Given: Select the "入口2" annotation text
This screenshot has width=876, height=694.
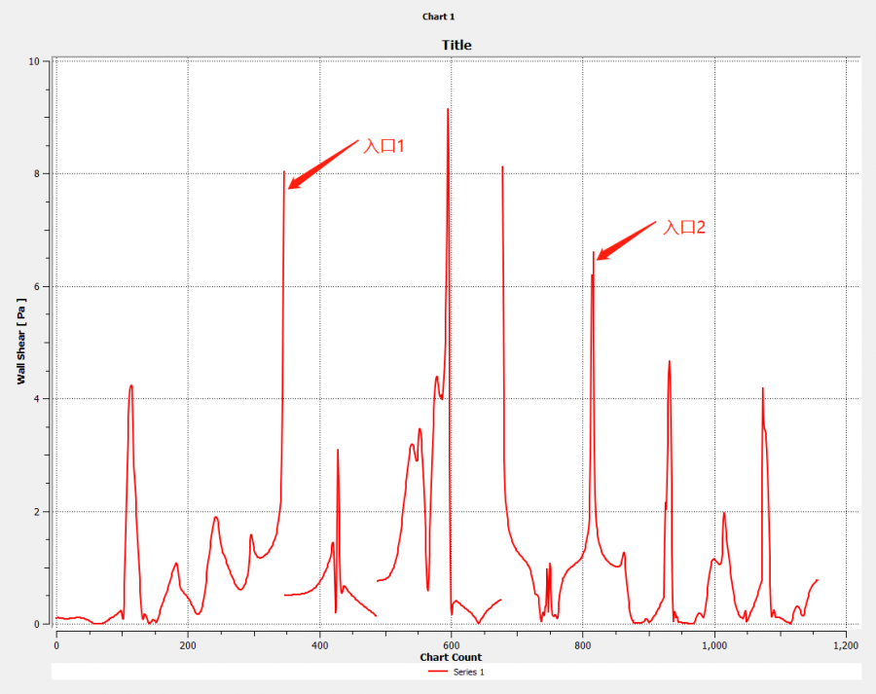Looking at the screenshot, I should [684, 228].
